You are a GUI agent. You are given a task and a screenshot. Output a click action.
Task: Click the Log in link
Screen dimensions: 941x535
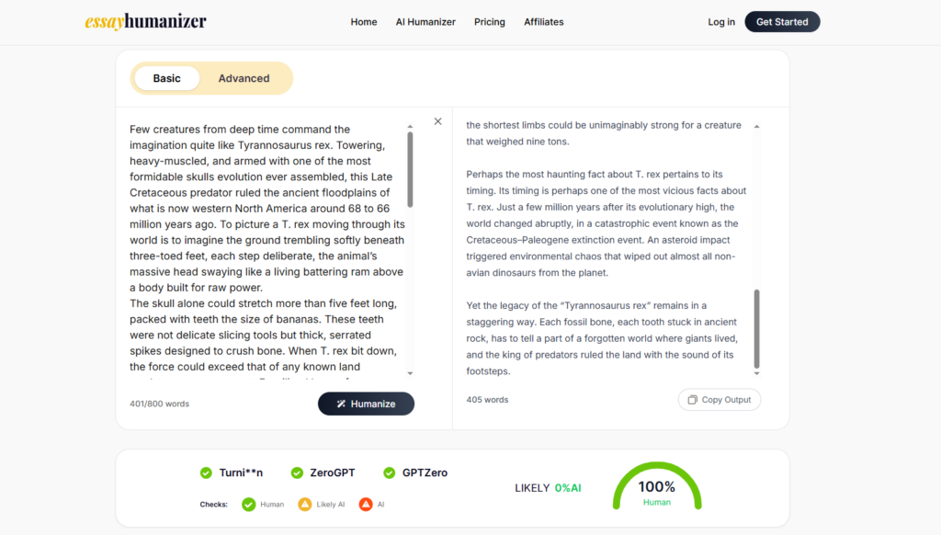tap(721, 22)
